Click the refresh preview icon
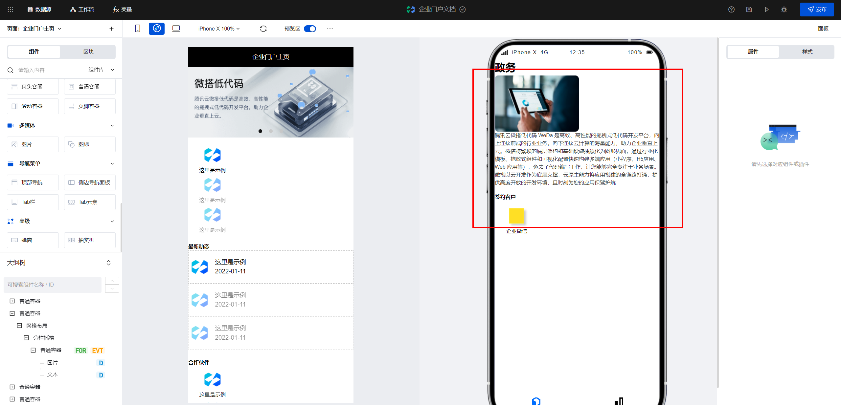 coord(263,29)
